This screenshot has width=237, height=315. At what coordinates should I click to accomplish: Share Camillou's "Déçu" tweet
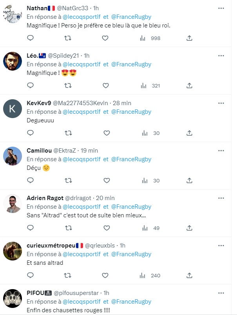189,180
